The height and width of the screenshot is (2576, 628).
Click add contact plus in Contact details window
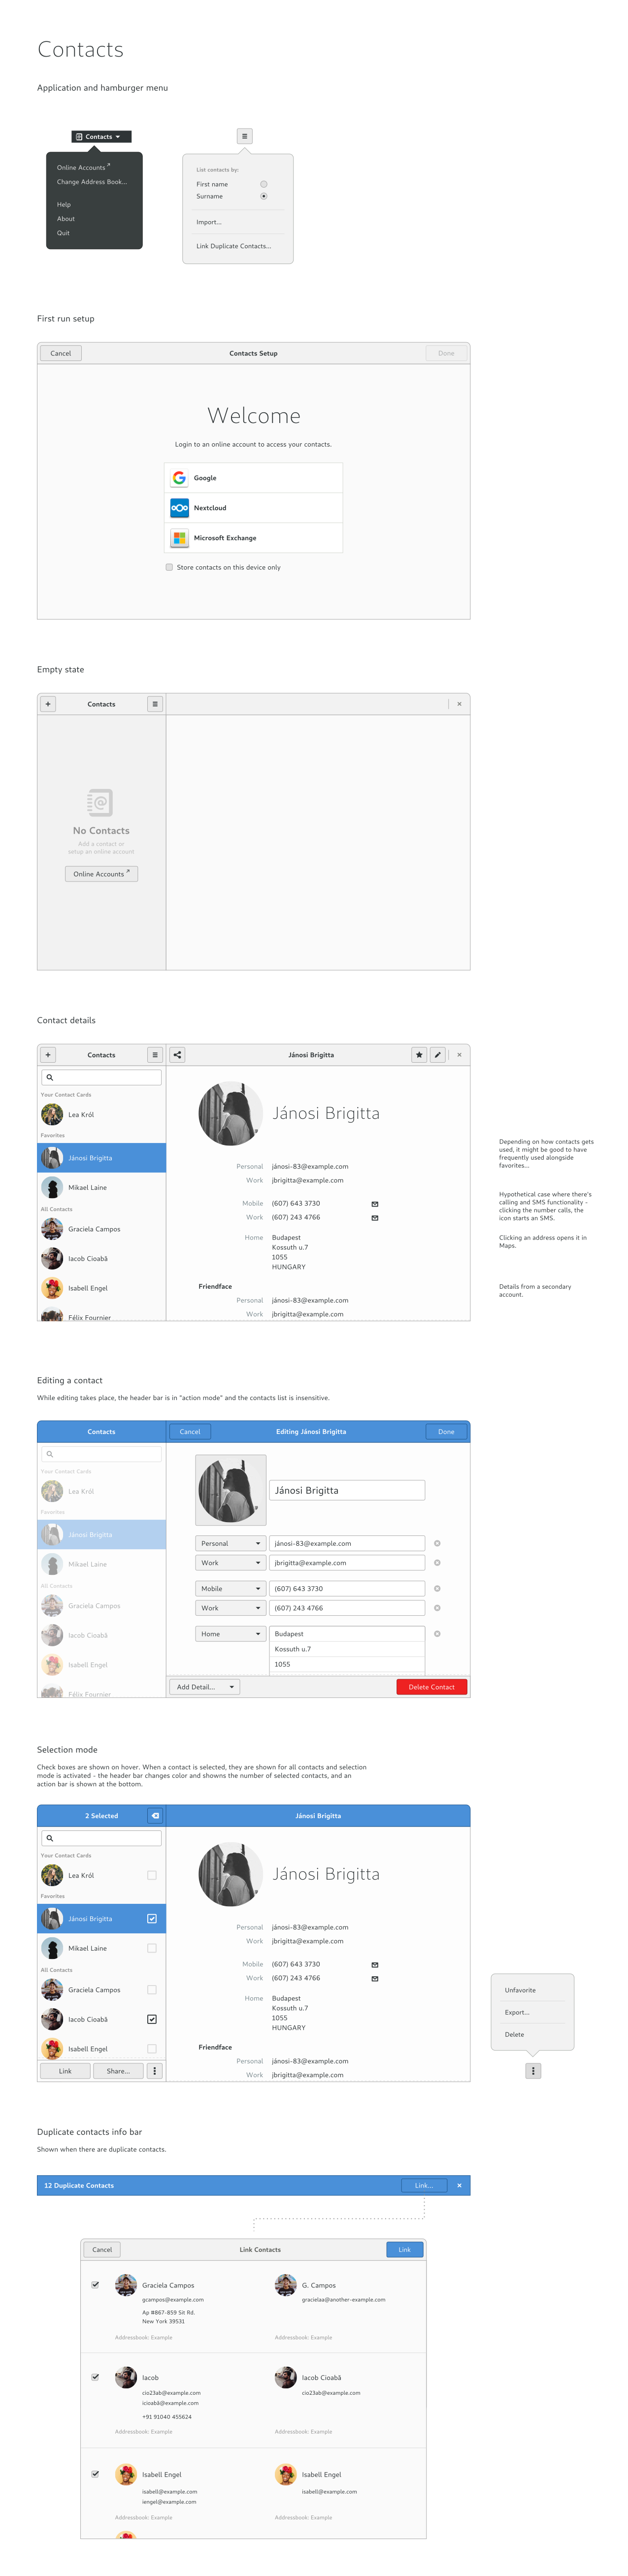48,1055
